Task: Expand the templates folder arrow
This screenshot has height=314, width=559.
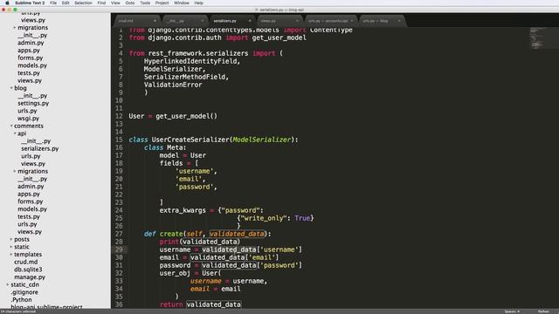Action: point(11,254)
